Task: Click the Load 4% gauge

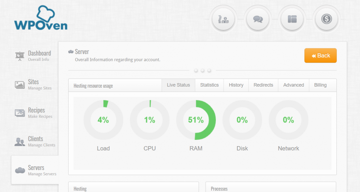Action: [x=103, y=120]
